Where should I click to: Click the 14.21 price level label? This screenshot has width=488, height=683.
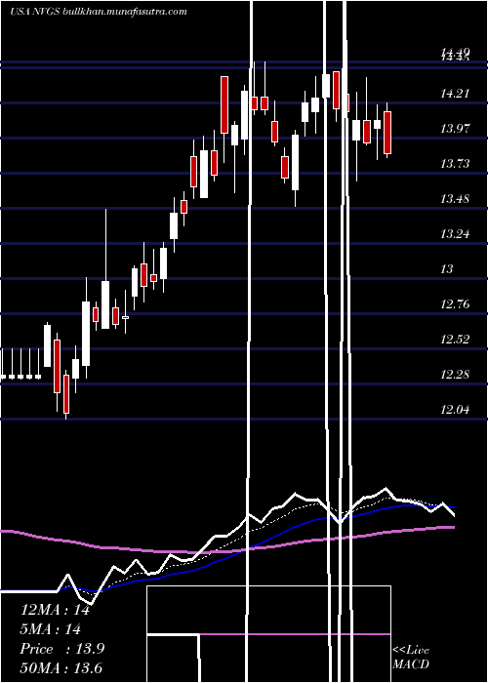point(455,94)
